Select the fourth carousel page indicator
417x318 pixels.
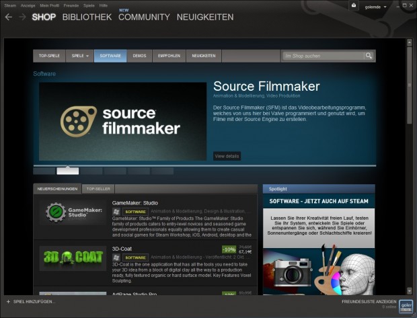click(x=115, y=171)
